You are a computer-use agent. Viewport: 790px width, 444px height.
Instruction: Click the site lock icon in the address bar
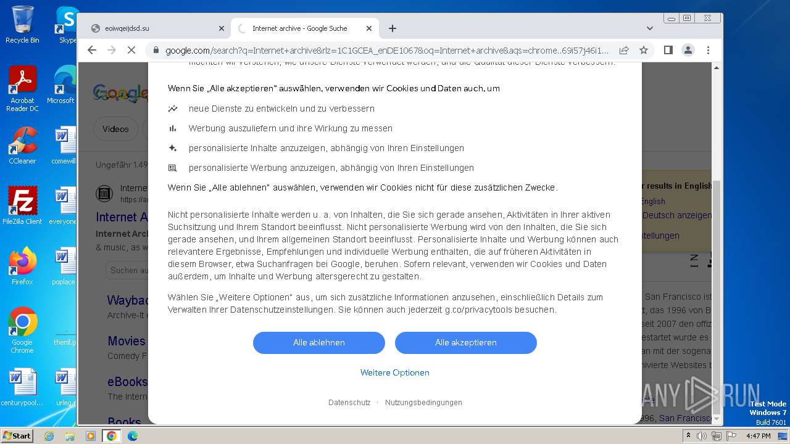click(156, 50)
